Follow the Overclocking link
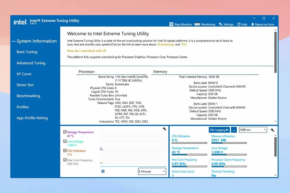290x193 pixels. 165,44
